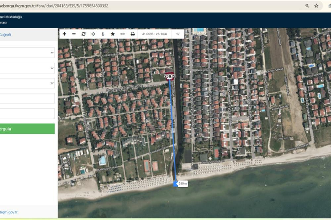331x220 pixels.
Task: Select the center/locate map tool
Action: [93, 34]
